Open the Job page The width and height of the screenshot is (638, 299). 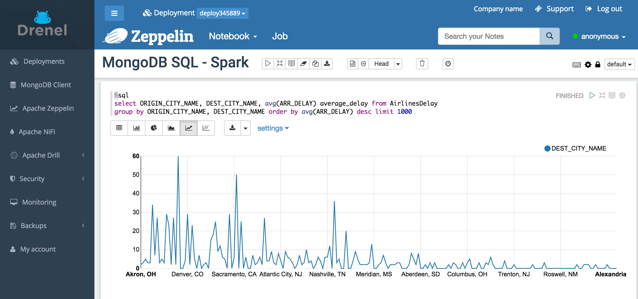point(280,36)
